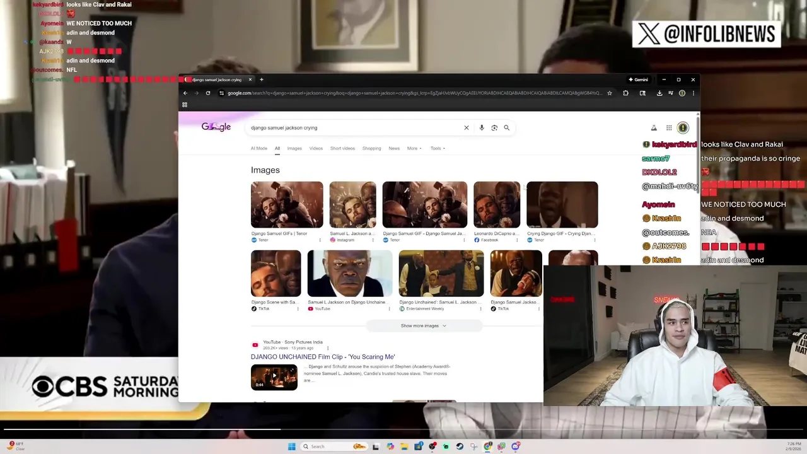The width and height of the screenshot is (807, 454).
Task: Open the Django Samuel GIFs Tenor thumbnail
Action: click(287, 205)
